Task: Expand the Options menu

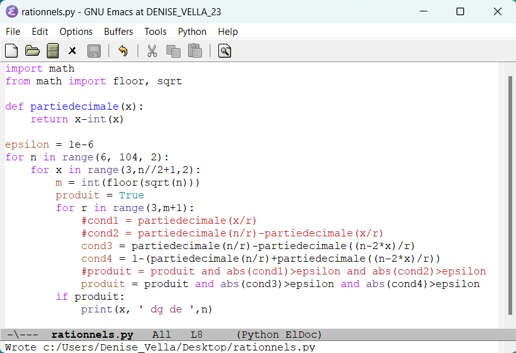Action: [76, 32]
